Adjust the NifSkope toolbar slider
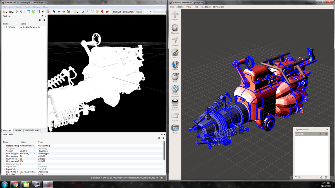The height and width of the screenshot is (188, 335). 160,12
